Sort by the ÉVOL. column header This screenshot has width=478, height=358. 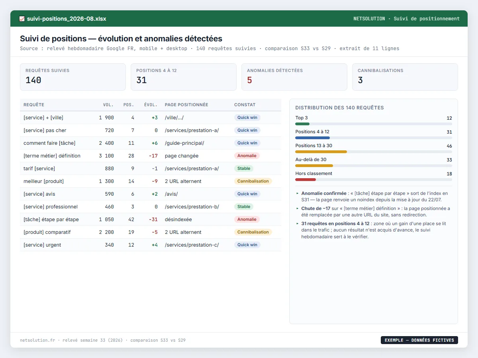(x=151, y=105)
